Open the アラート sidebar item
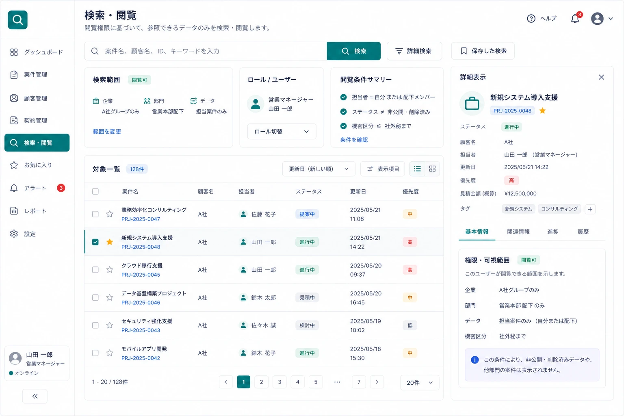Image resolution: width=624 pixels, height=416 pixels. pyautogui.click(x=37, y=188)
